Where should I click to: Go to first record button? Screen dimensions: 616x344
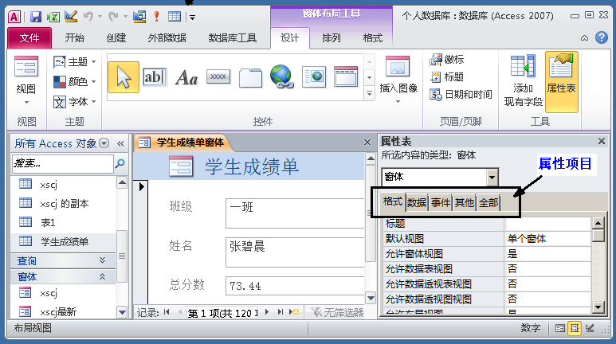167,312
